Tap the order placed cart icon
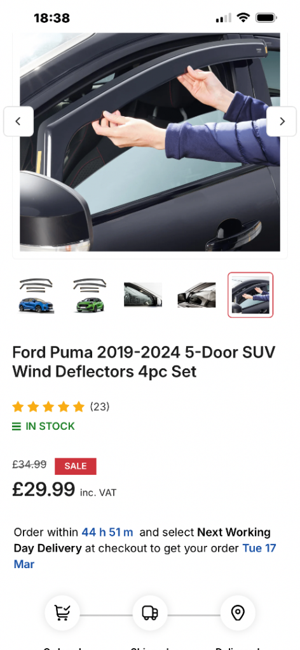 (62, 613)
